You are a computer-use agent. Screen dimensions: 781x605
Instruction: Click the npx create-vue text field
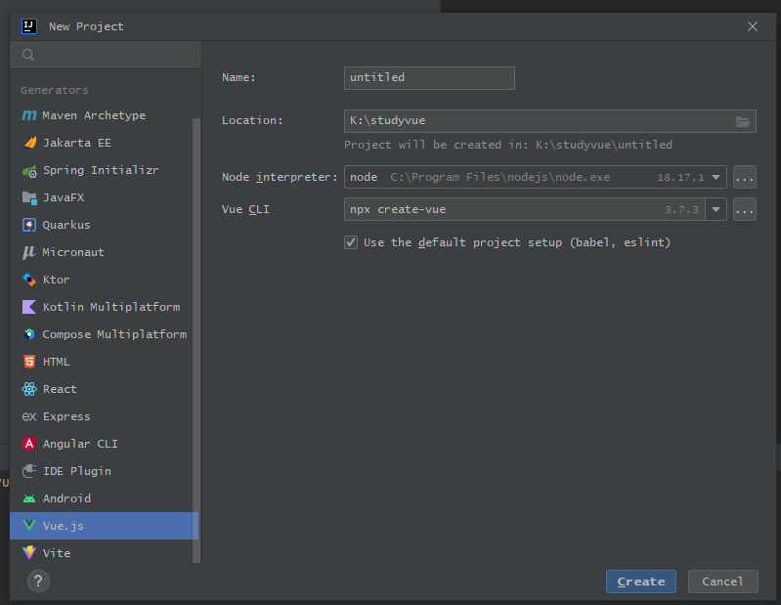[x=525, y=209]
